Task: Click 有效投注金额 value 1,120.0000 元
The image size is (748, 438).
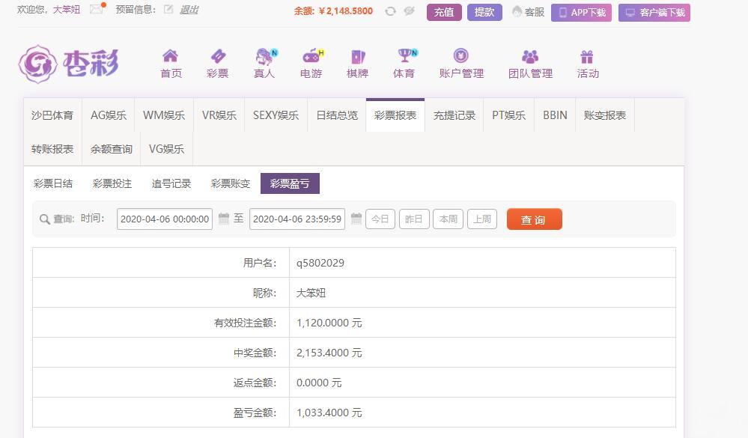Action: click(x=329, y=323)
